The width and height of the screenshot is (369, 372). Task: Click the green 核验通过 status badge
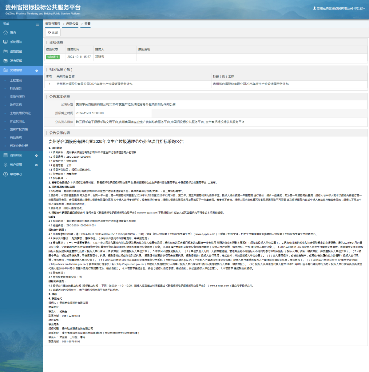point(53,57)
